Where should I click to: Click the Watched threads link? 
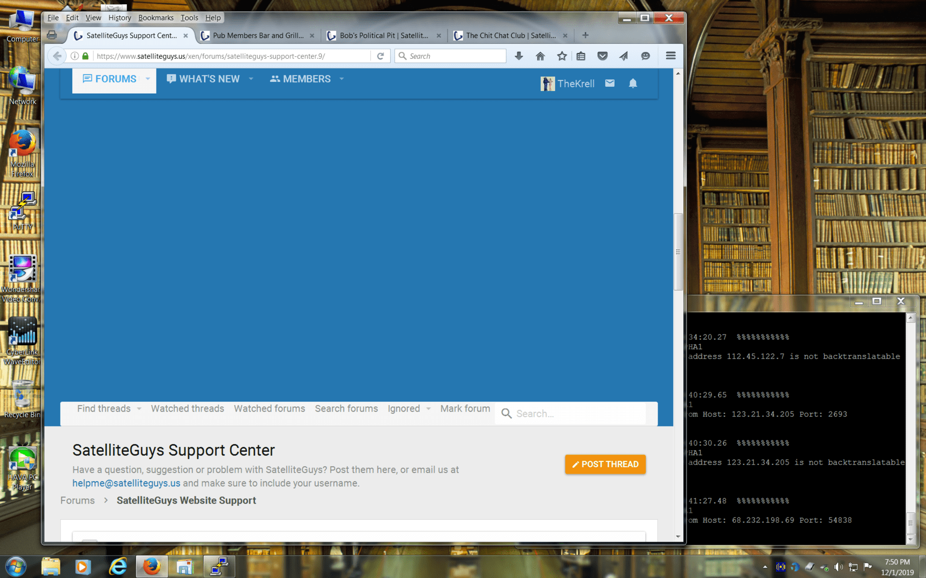point(187,409)
